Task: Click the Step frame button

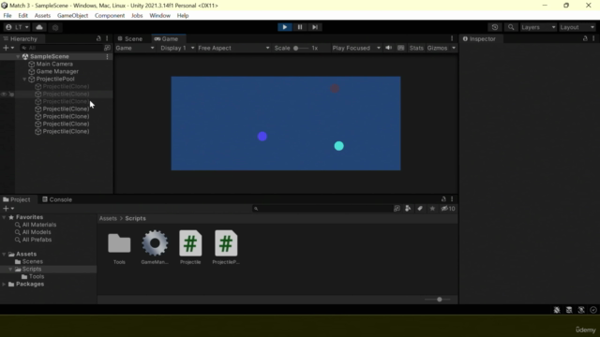Action: (x=315, y=27)
